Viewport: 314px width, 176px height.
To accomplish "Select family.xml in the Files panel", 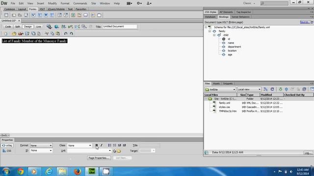I will click(224, 103).
